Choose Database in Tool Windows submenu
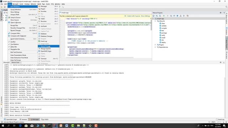 coord(48,34)
